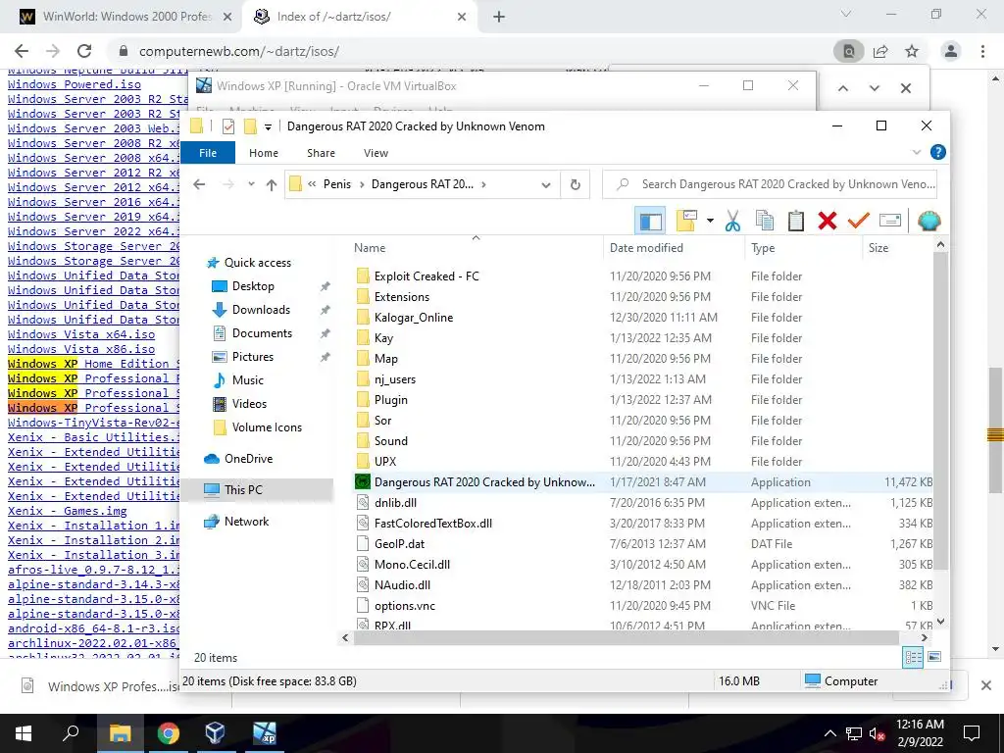Open Volume Icons folder in sidebar

click(267, 427)
